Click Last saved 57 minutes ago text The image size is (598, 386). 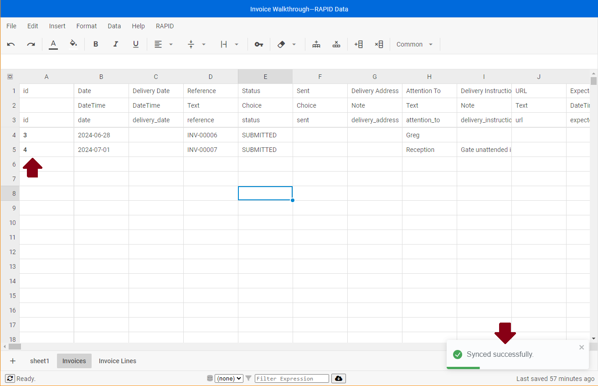tap(555, 379)
